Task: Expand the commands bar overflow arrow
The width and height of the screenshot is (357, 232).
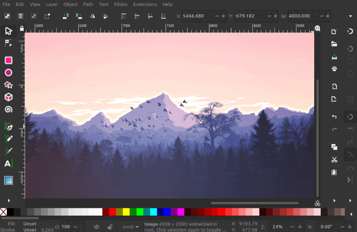Action: pos(334,201)
